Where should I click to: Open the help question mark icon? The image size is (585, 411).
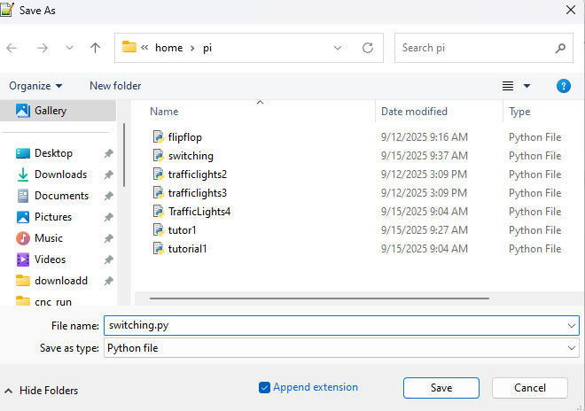click(563, 86)
